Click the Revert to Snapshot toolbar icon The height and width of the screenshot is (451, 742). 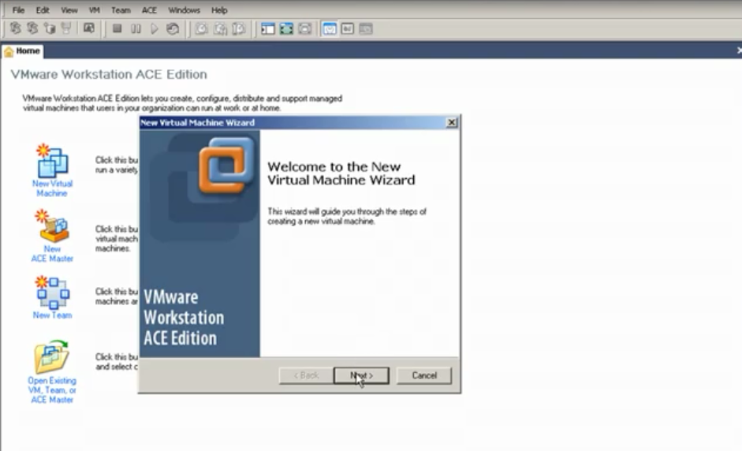(x=220, y=29)
